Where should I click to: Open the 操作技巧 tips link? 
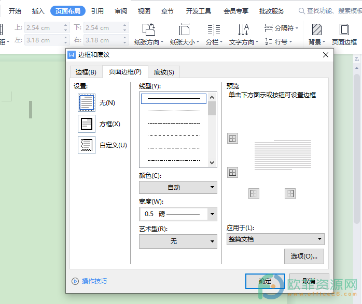94,281
